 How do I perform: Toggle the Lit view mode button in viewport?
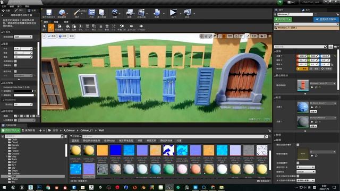(63, 36)
